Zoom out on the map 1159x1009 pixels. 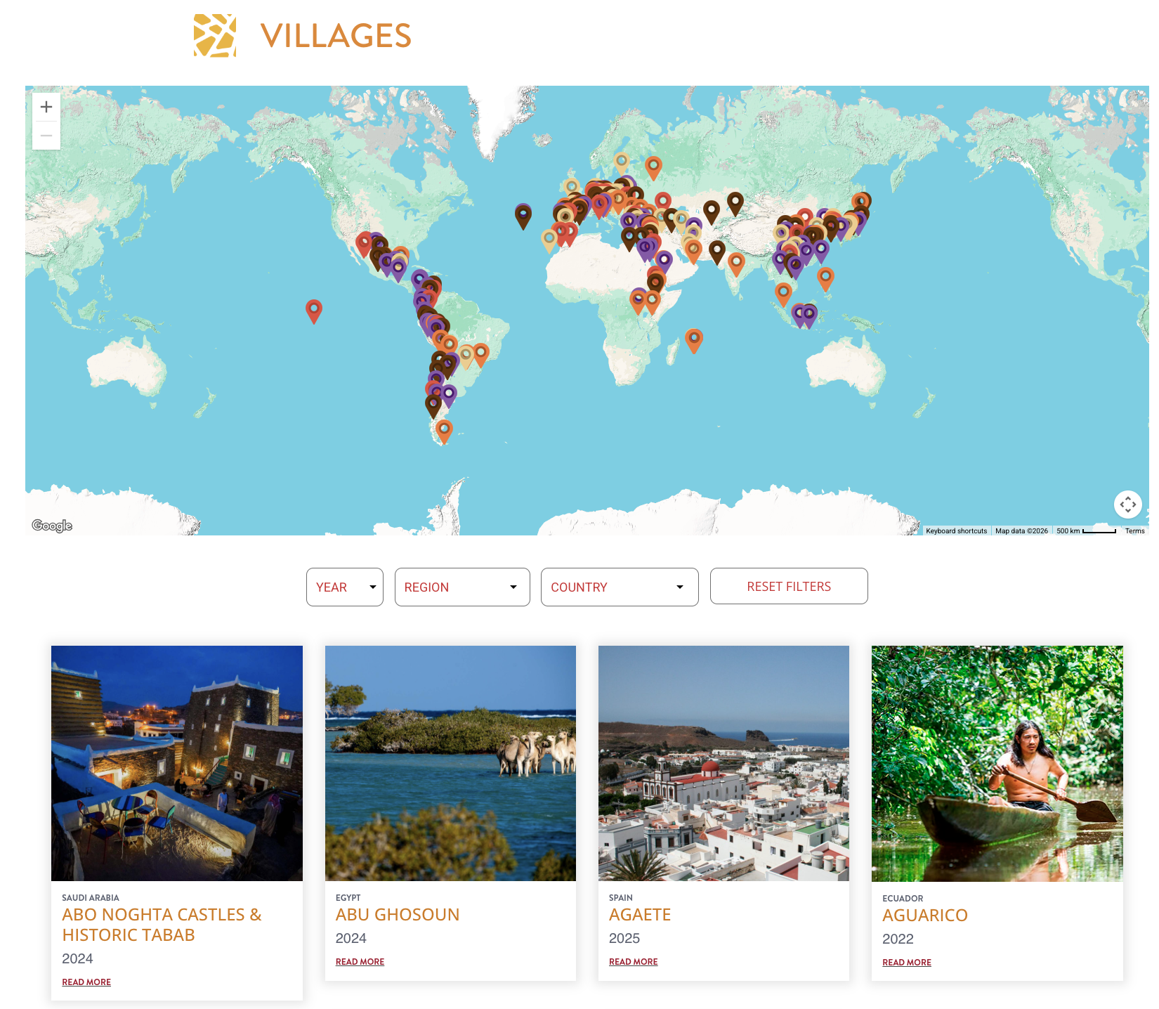tap(46, 136)
